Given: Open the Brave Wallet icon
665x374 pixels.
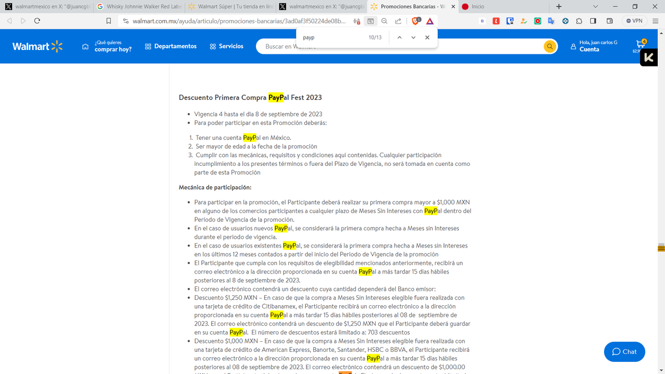Looking at the screenshot, I should [610, 21].
